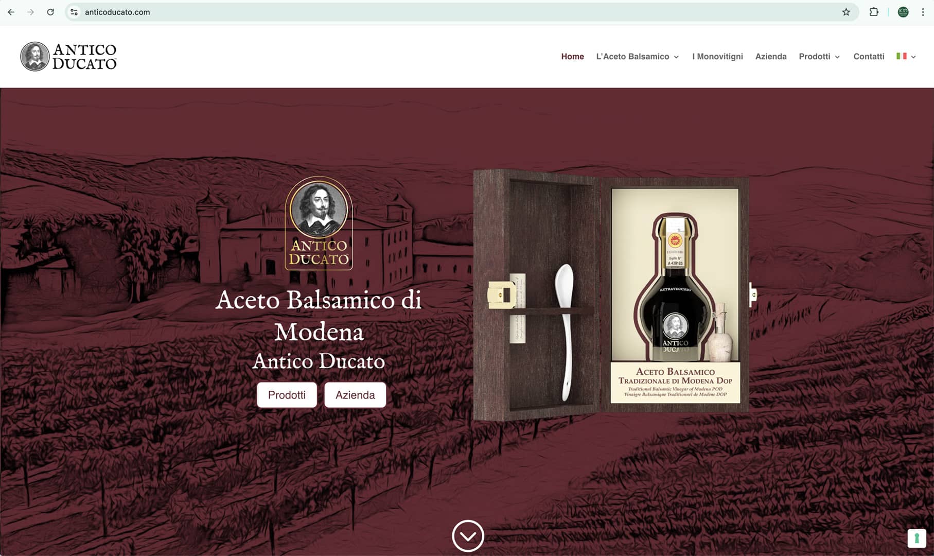Click the Antico Ducato header logo
The image size is (934, 556).
click(x=68, y=57)
